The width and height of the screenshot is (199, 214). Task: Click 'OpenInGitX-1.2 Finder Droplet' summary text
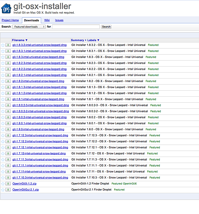click(90, 184)
